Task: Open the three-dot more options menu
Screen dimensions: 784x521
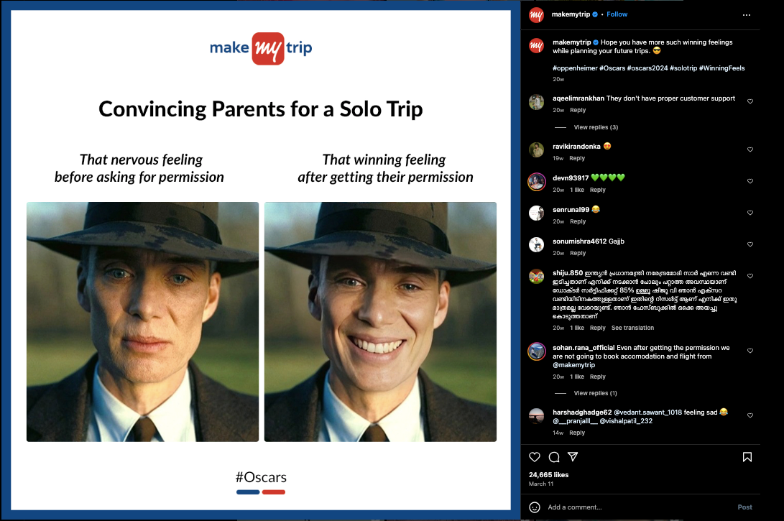Action: (x=747, y=15)
